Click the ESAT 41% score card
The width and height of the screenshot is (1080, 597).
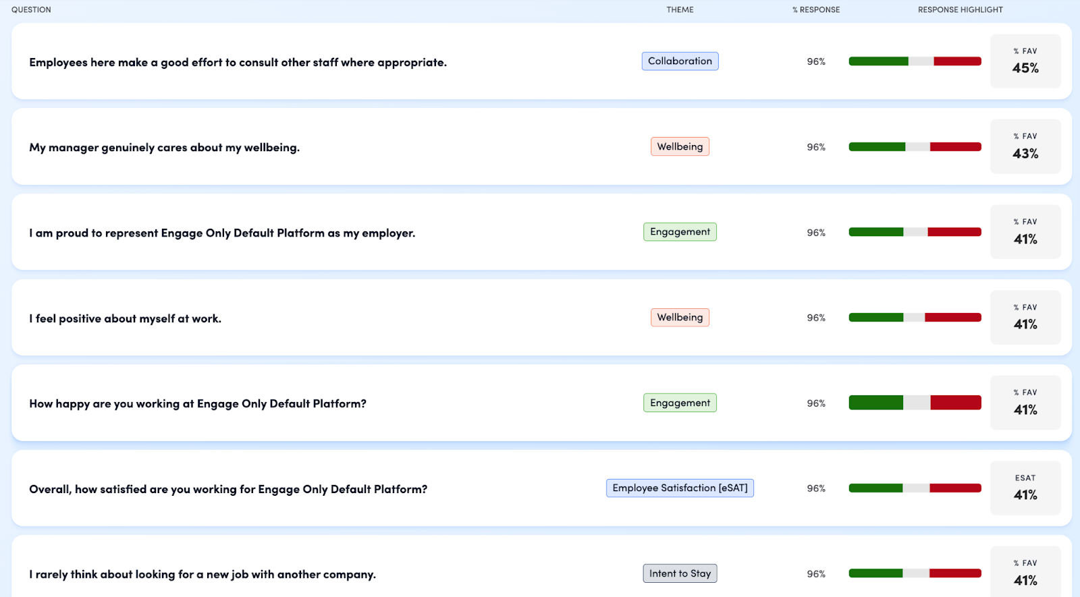pos(1025,488)
